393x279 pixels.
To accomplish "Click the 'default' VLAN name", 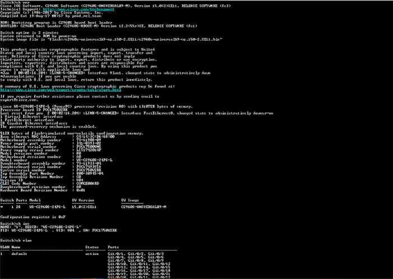I will (x=19, y=254).
